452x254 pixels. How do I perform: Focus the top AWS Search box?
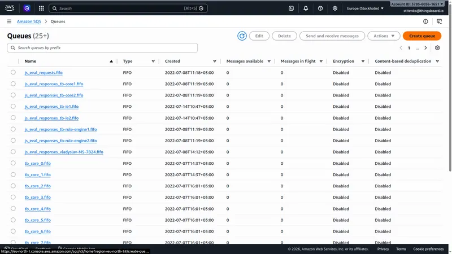(x=128, y=8)
